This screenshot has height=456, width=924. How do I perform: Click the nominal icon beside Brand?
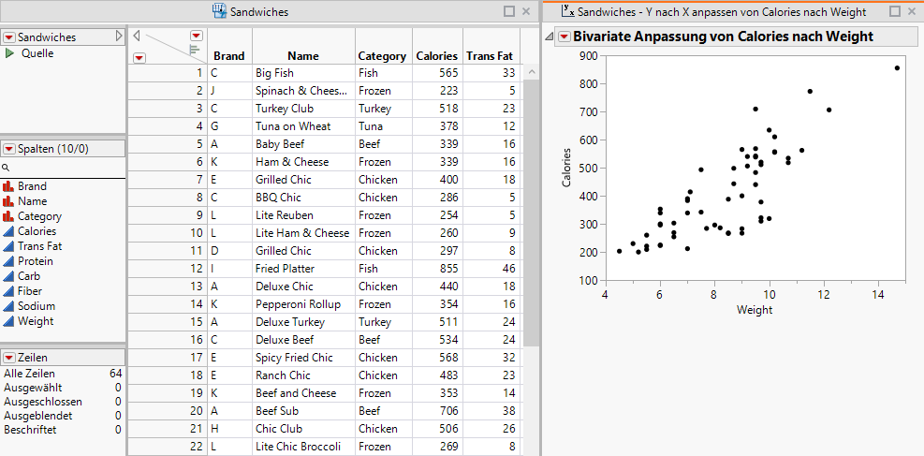click(8, 186)
